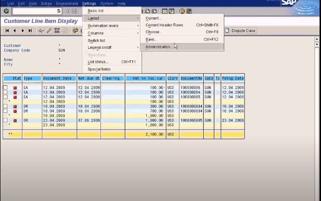
Task: Select Choose... layout entry
Action: click(182, 32)
